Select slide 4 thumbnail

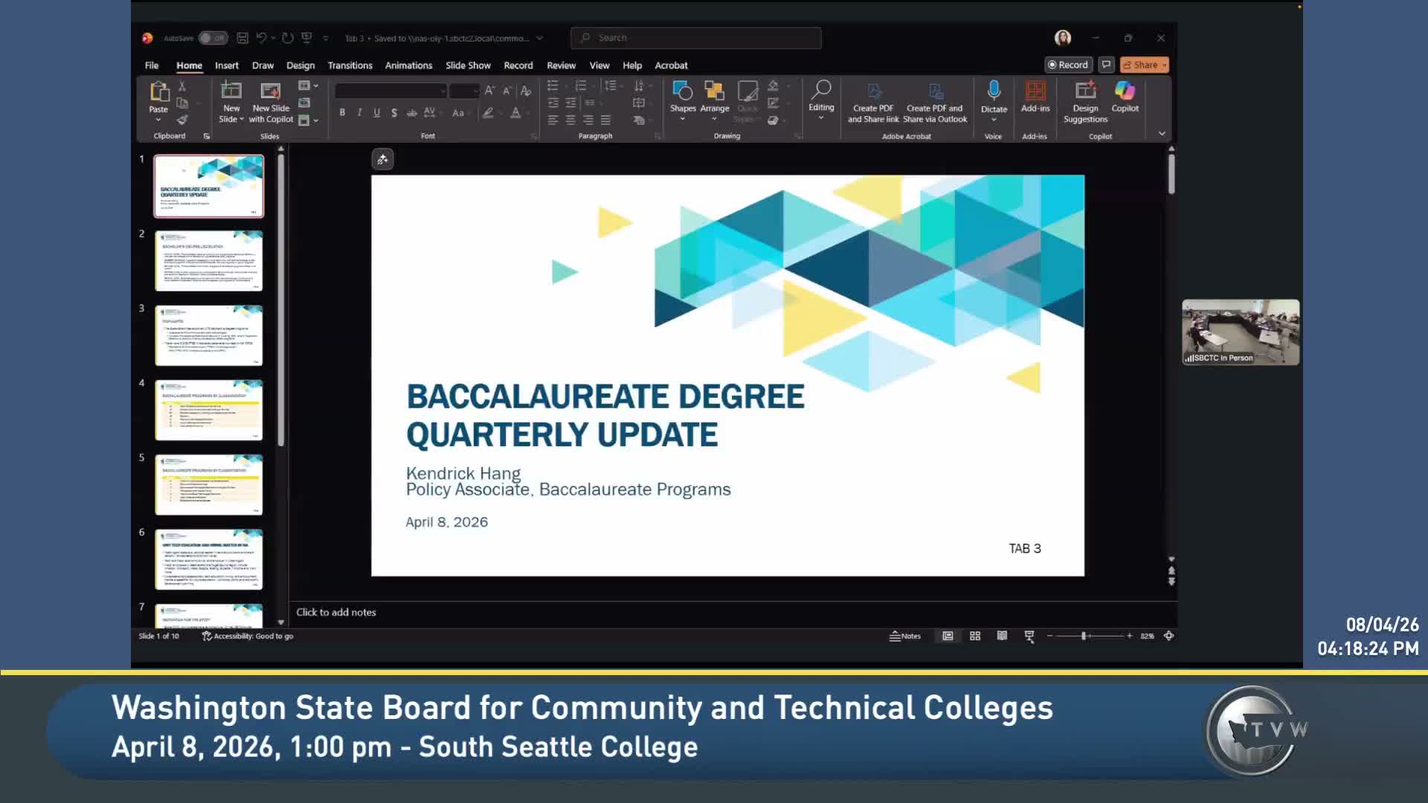[208, 410]
